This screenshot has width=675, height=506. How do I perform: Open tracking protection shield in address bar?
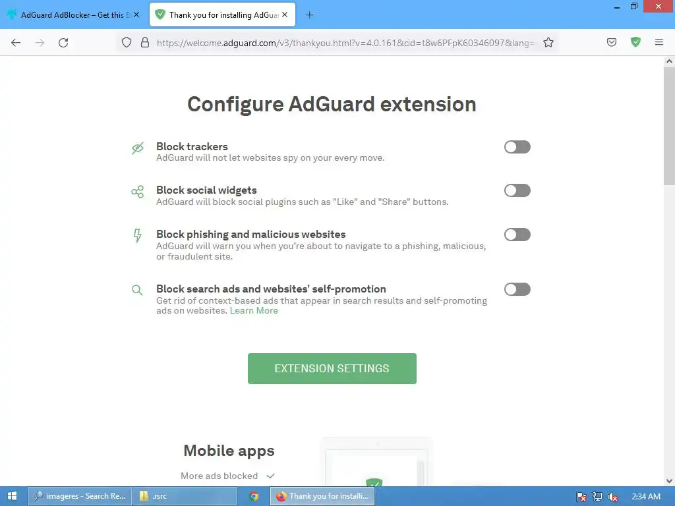(x=126, y=42)
